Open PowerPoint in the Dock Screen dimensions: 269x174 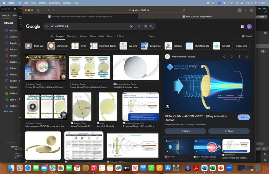(221, 168)
